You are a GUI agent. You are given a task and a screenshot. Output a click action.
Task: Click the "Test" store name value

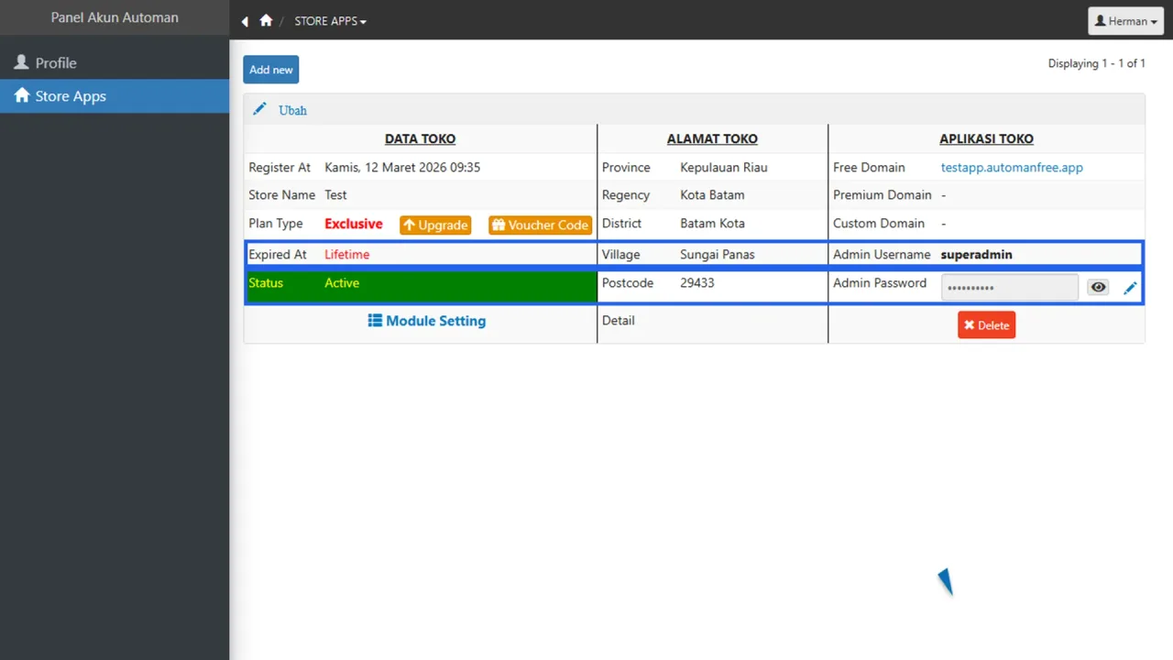(x=335, y=195)
